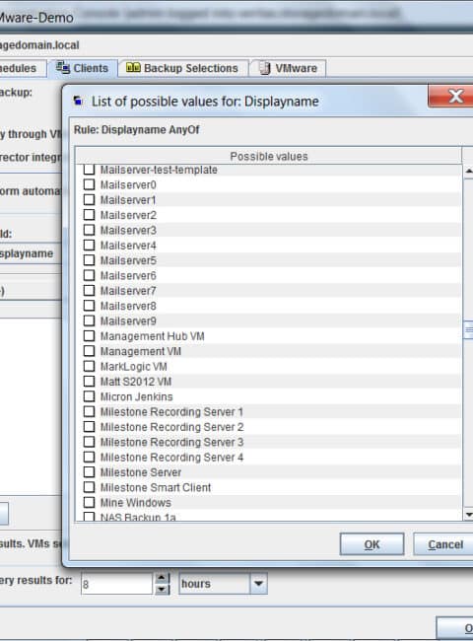Close the possible values dialog

(x=451, y=97)
